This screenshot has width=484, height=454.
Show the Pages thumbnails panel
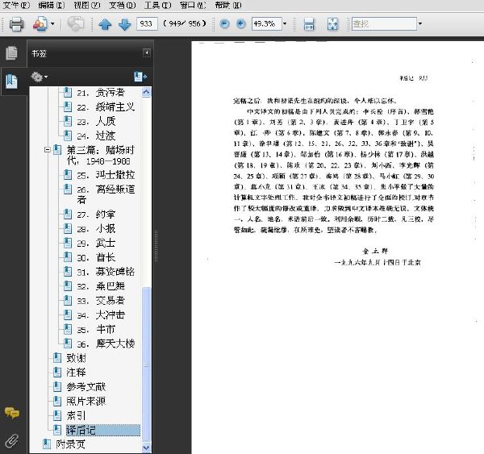pyautogui.click(x=12, y=52)
